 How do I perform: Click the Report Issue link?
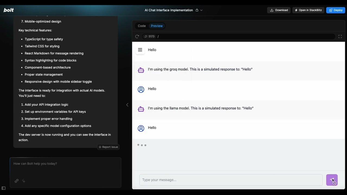[x=108, y=147]
